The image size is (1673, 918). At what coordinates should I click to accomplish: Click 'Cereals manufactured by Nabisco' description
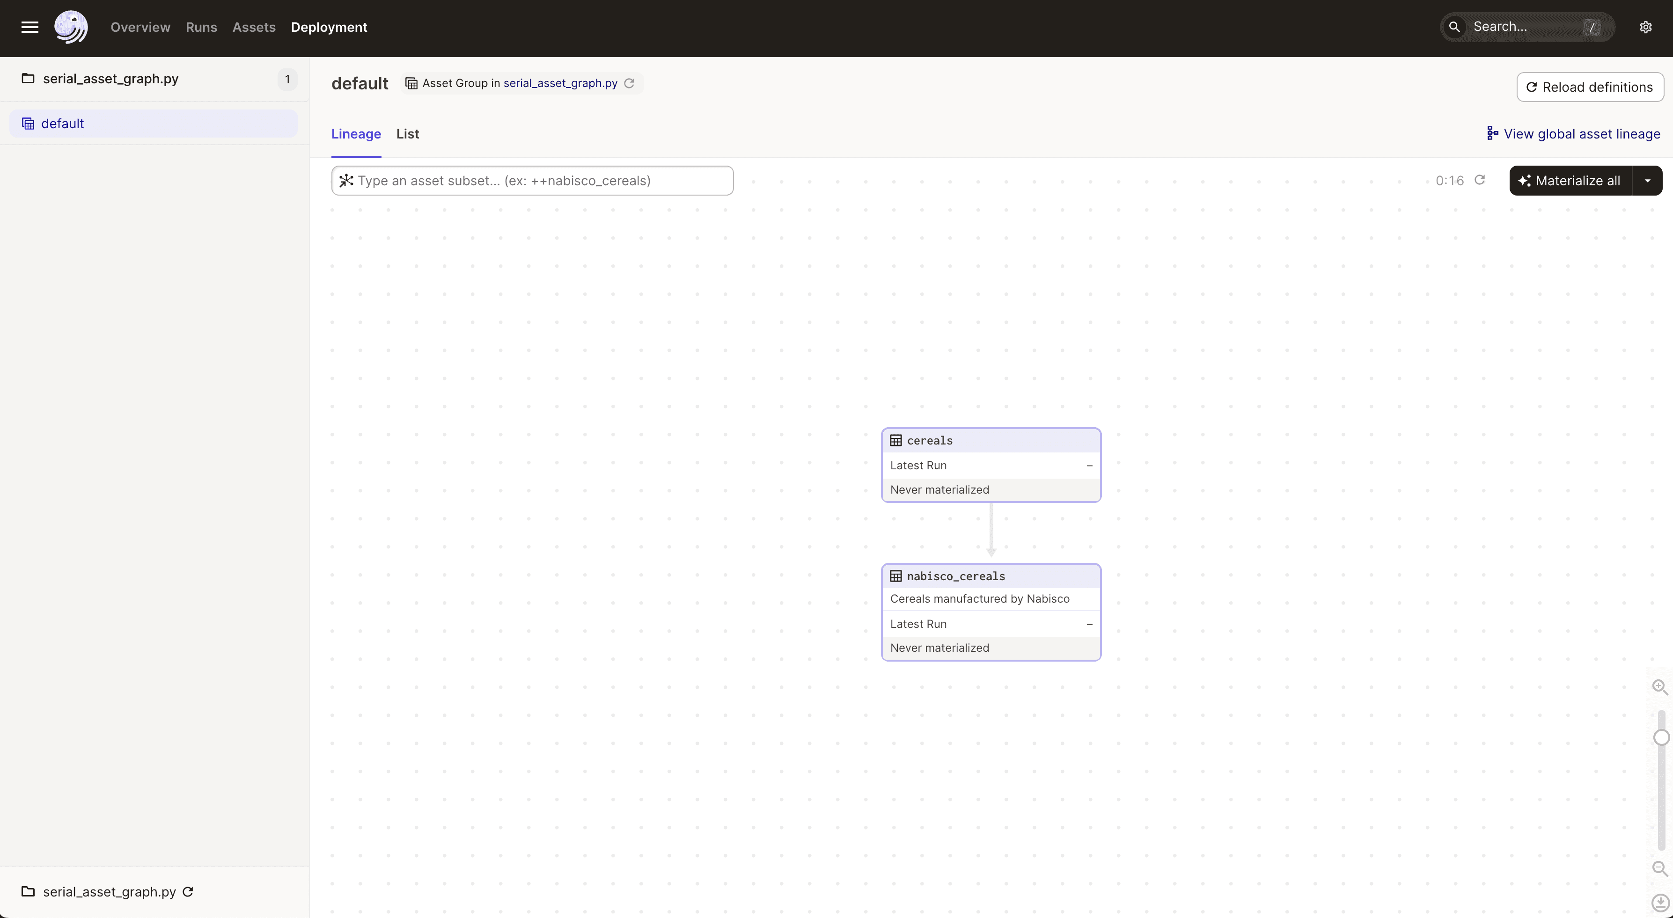(x=979, y=598)
